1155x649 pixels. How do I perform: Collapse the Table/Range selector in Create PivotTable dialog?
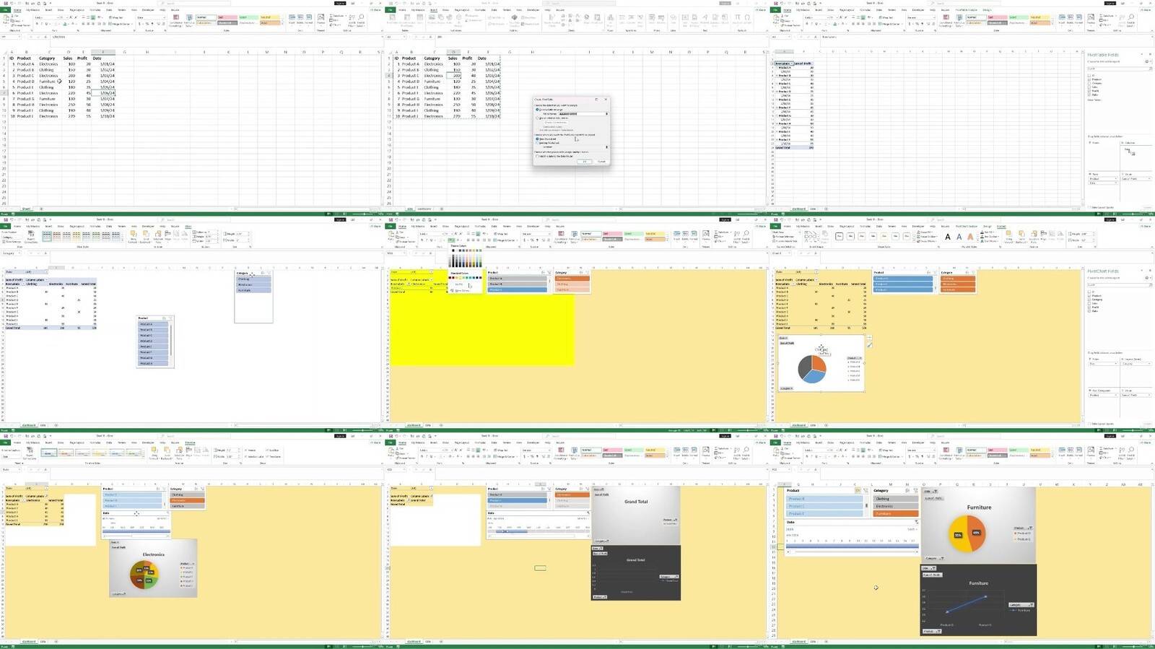tap(606, 114)
